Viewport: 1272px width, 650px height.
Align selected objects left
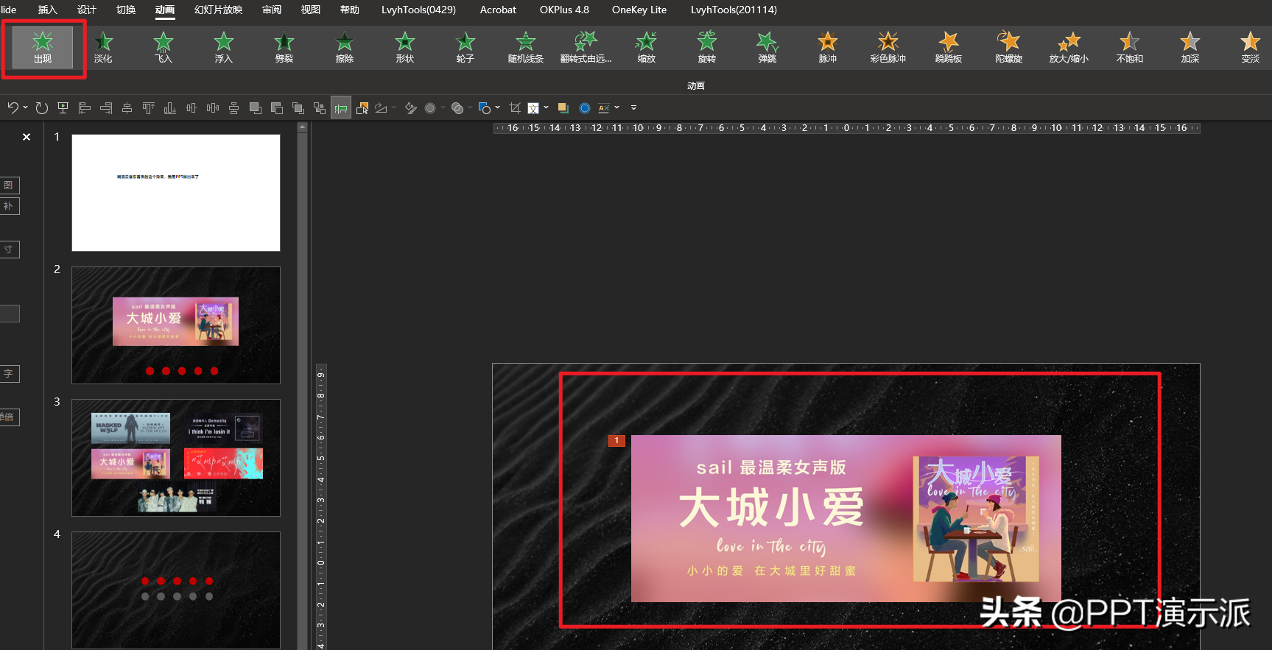85,108
